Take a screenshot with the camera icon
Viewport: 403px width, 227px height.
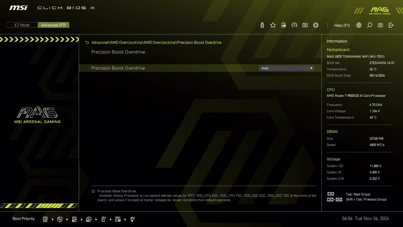[380, 25]
